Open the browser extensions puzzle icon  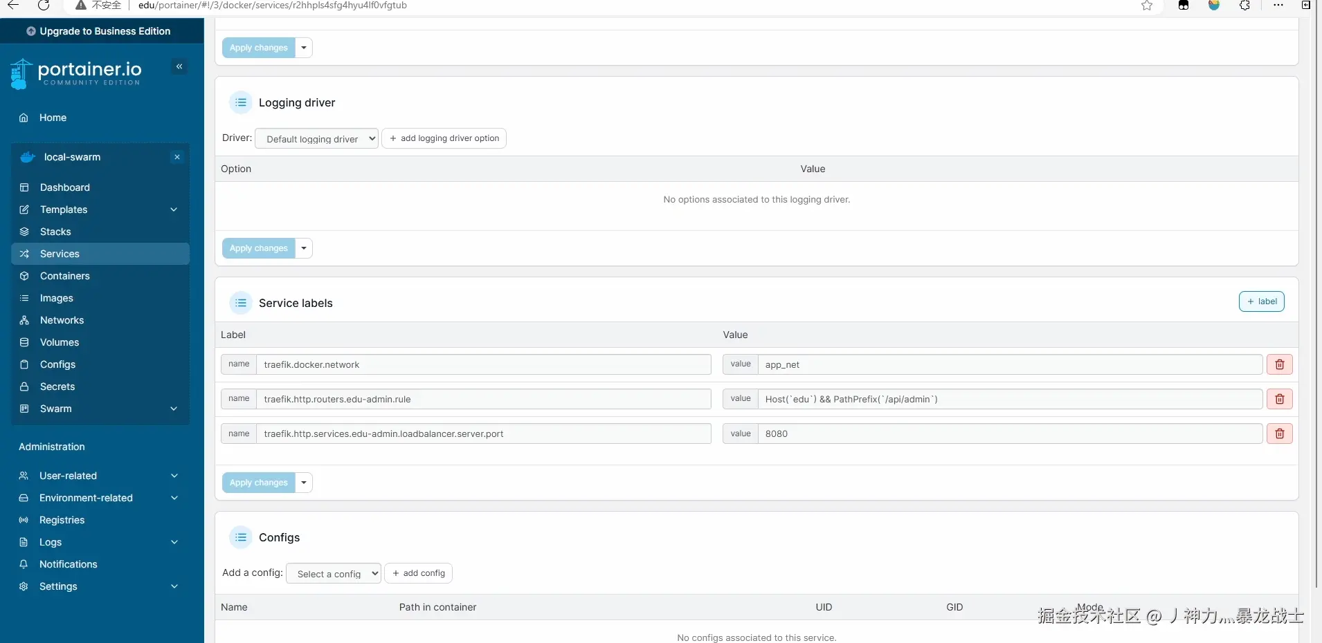tap(1244, 6)
